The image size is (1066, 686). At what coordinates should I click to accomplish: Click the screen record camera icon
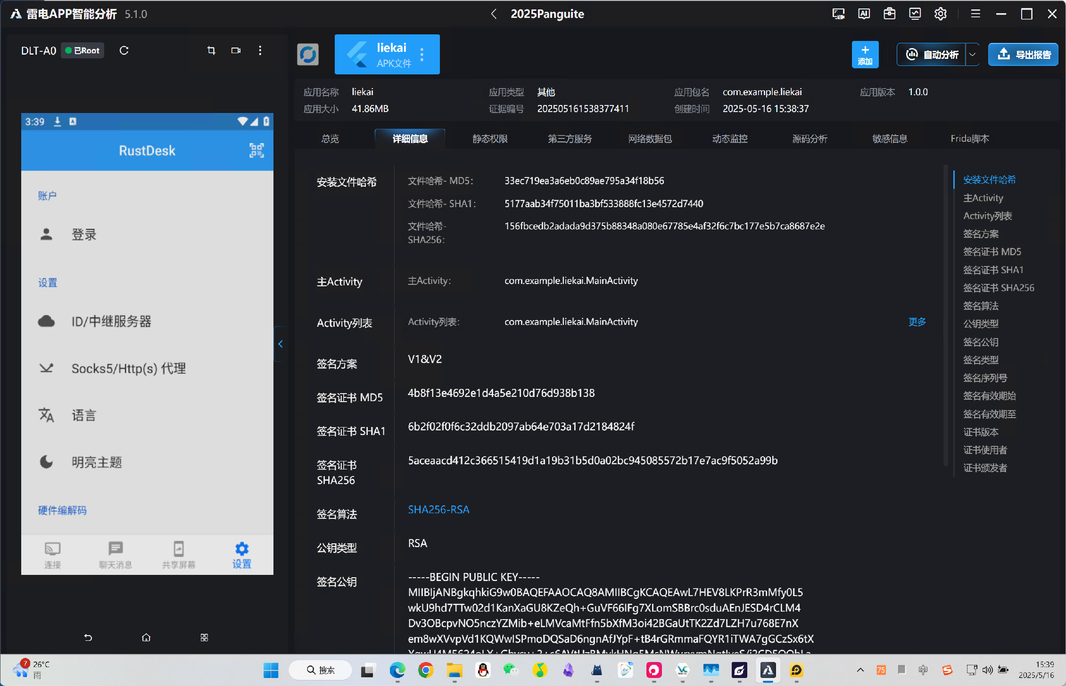coord(236,50)
